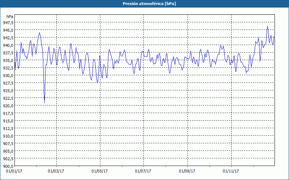Viewport: 289px width, 180px height.
Task: Click the 930,0 y-axis value
Action: pos(8,75)
